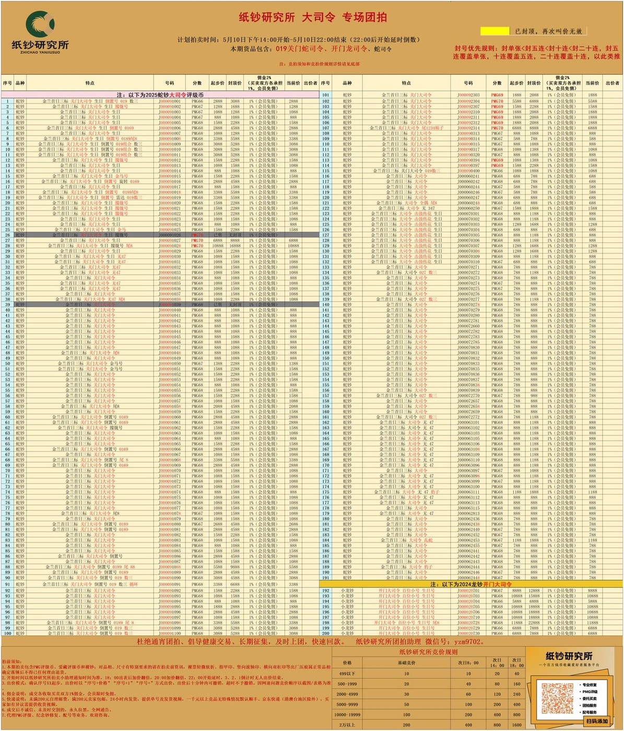Click the 封号优先规则 rule text

[x=537, y=52]
